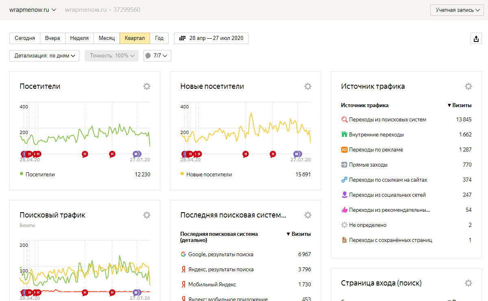
Task: Open settings gear of Новые посетители widget
Action: pos(308,86)
